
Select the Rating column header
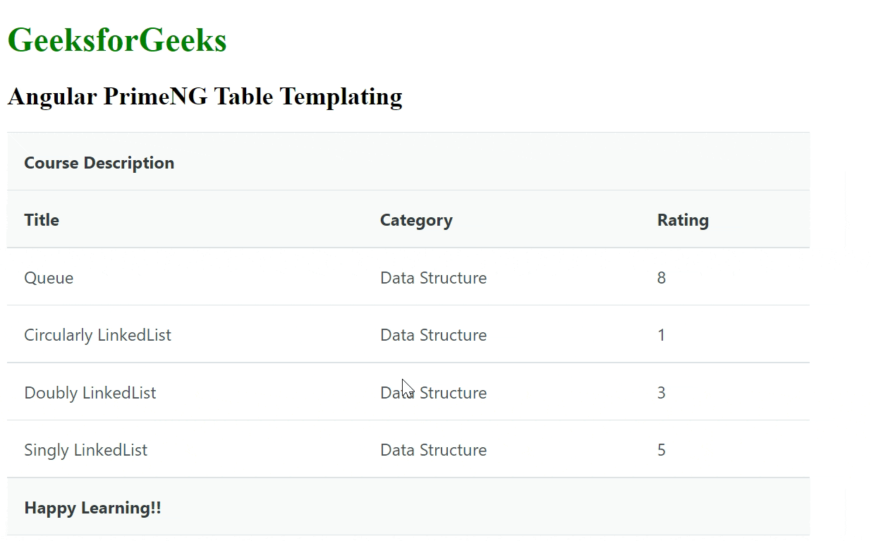683,220
